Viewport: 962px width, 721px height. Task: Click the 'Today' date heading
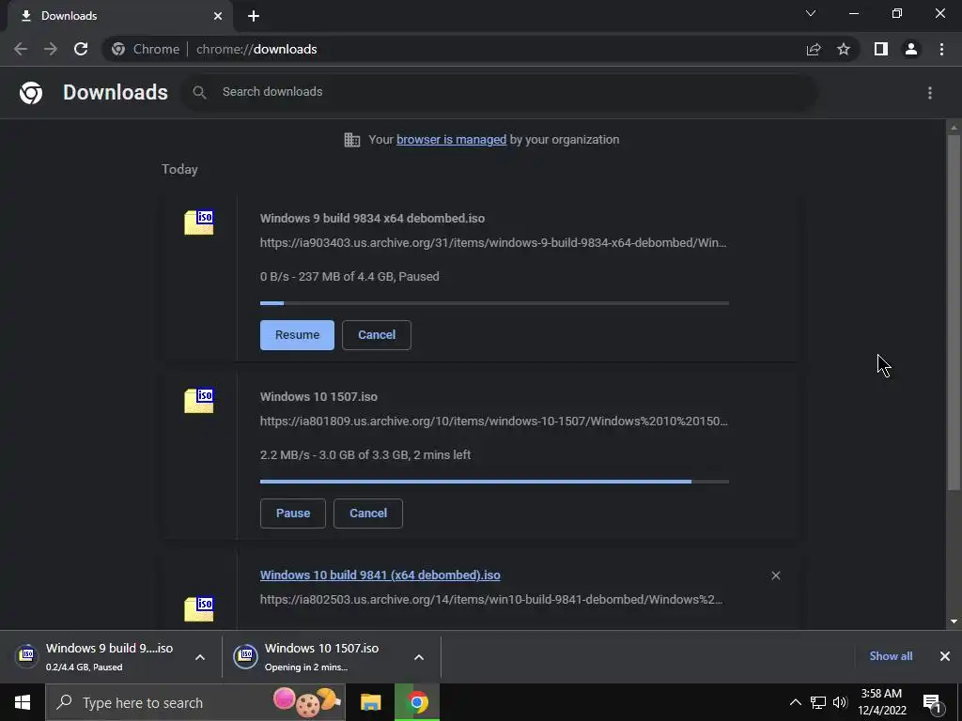[x=179, y=169]
